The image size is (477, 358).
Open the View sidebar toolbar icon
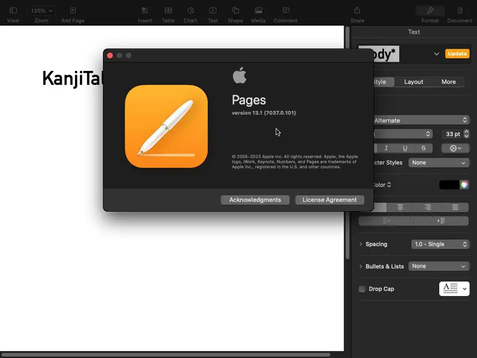tap(13, 11)
